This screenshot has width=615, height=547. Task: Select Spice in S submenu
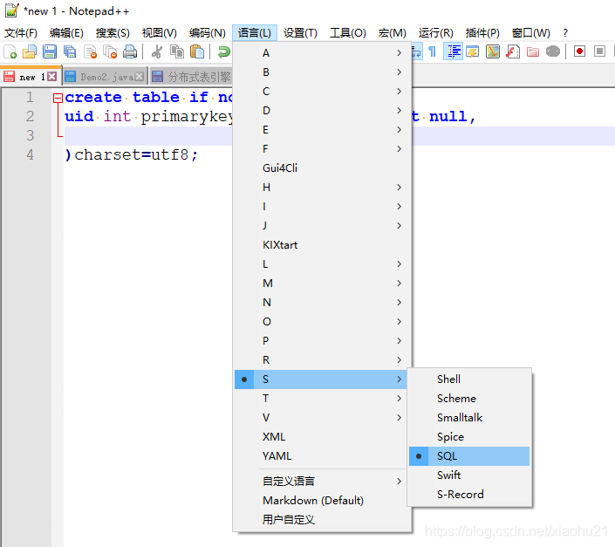(469, 437)
